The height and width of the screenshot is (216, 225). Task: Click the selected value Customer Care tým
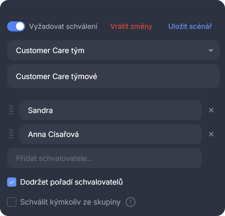point(50,51)
